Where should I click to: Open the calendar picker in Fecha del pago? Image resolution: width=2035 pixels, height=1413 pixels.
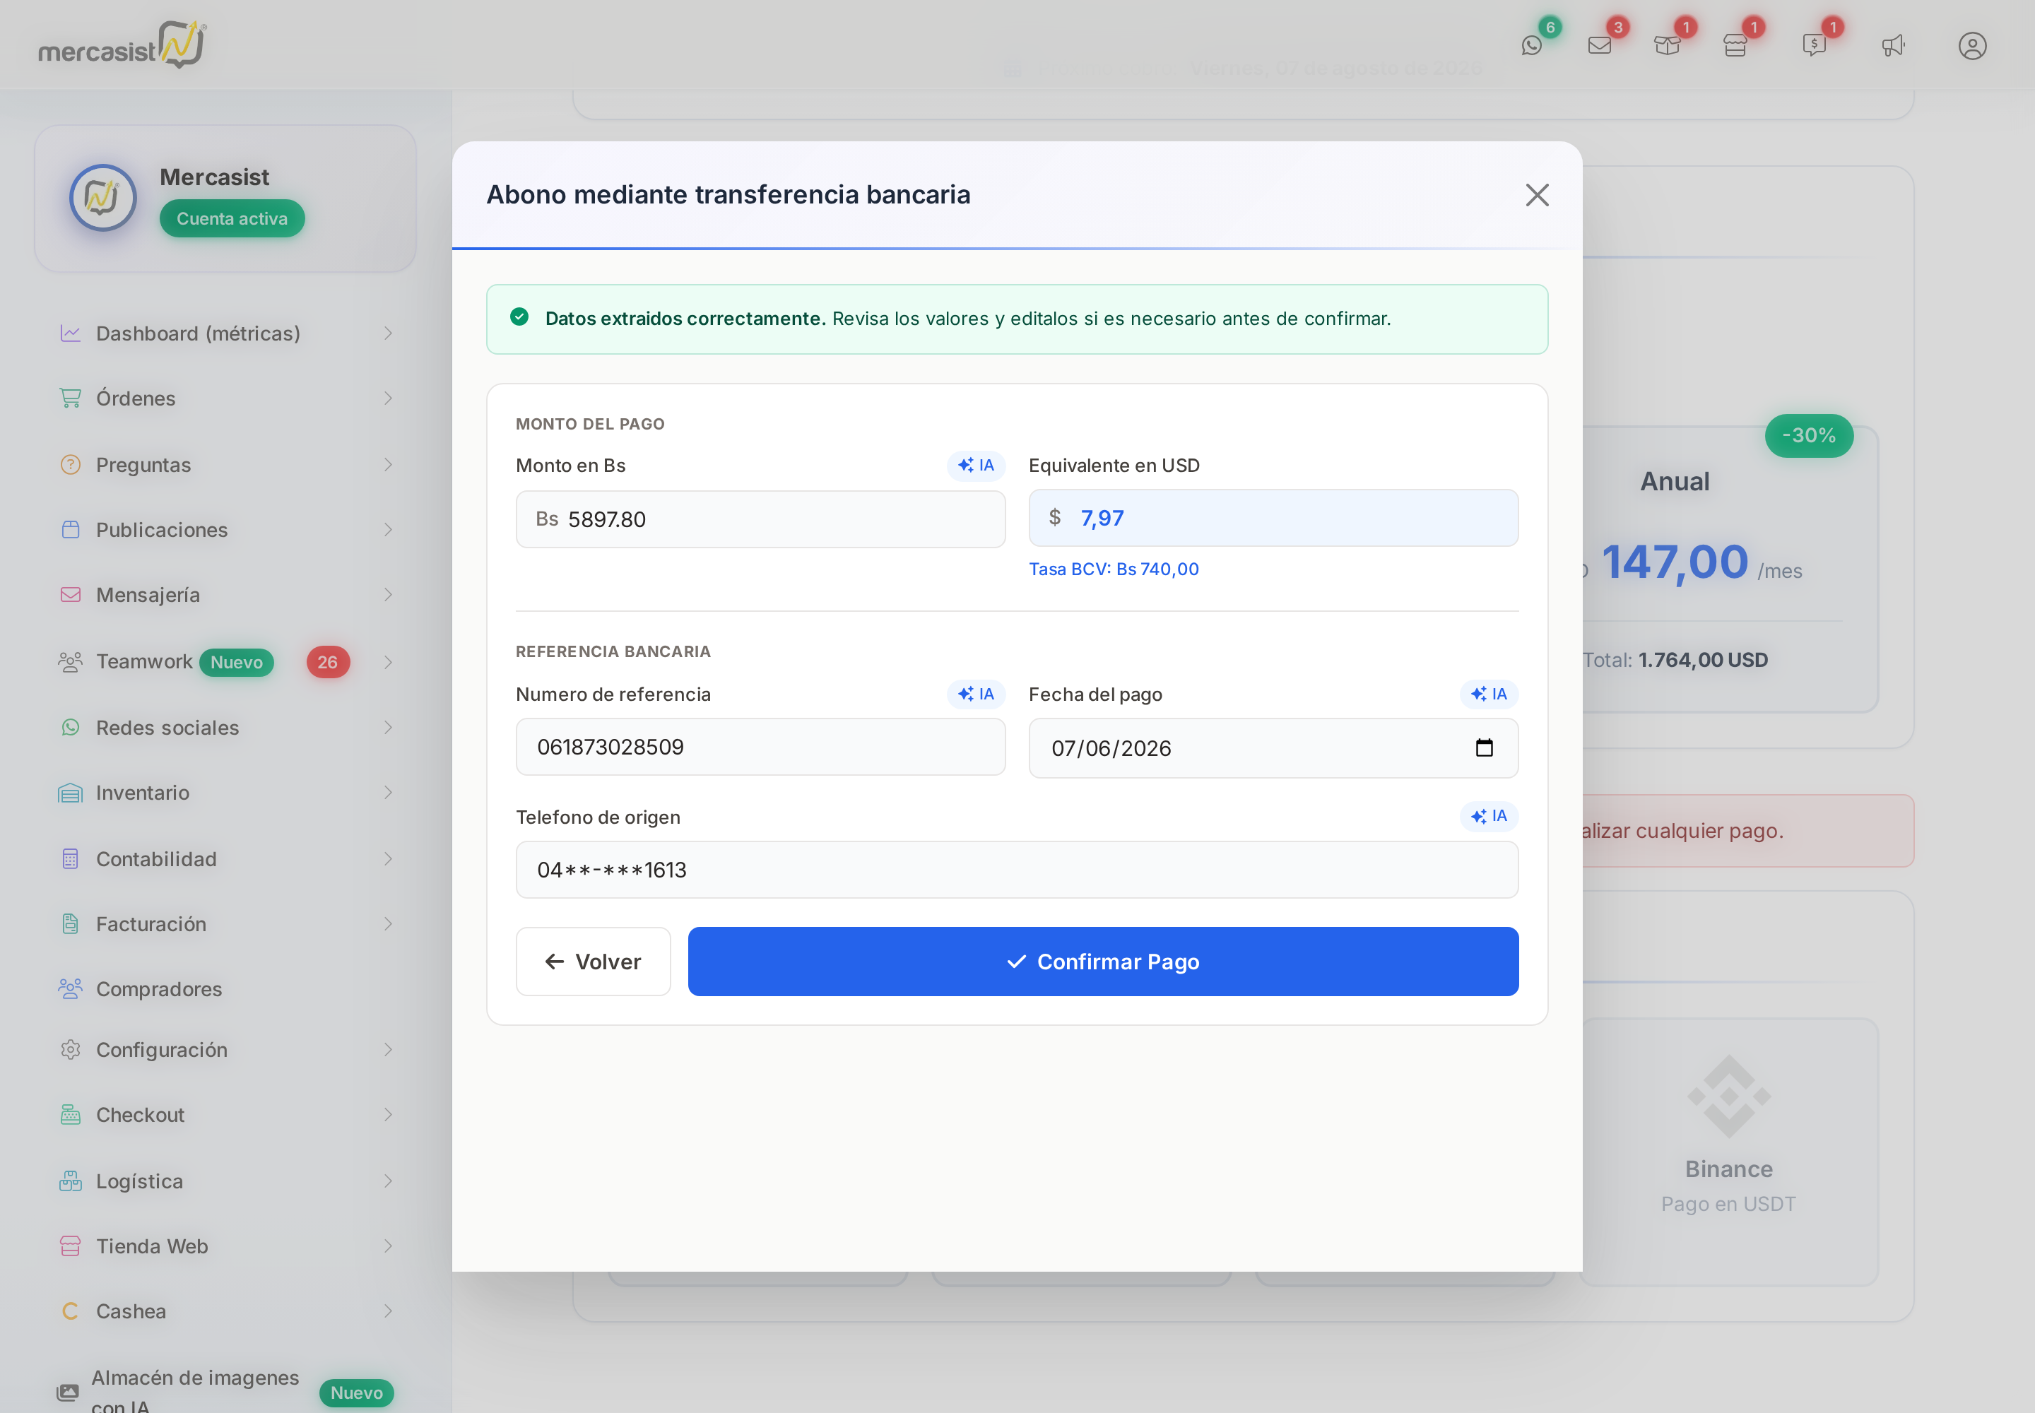1484,748
